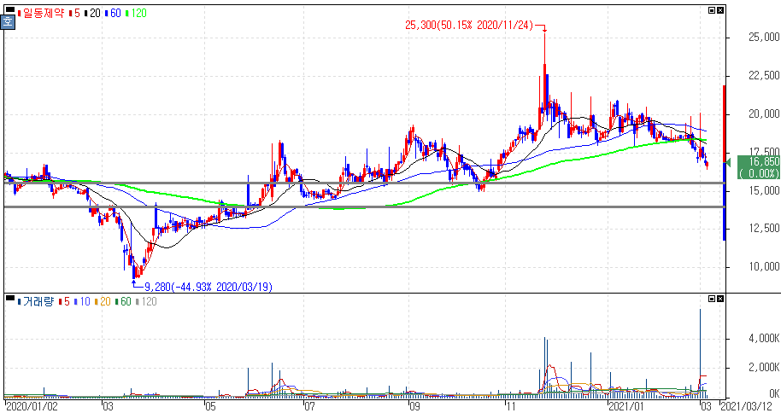Toggle the volume 5-period average legend
This screenshot has width=781, height=413.
click(x=64, y=301)
